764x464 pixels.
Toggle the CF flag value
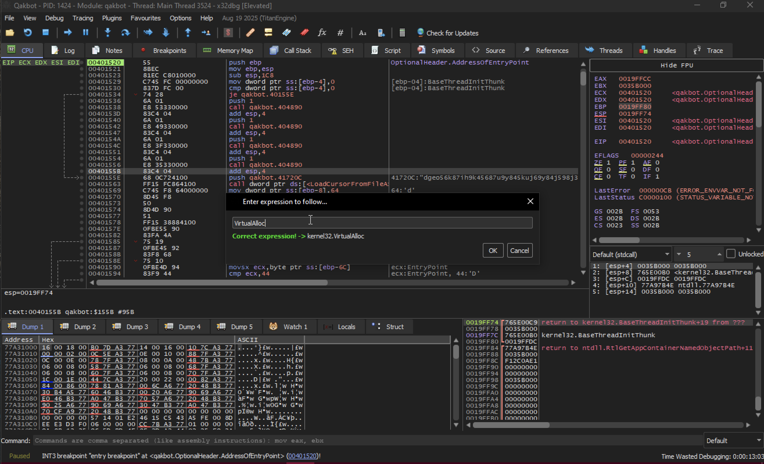(x=608, y=176)
